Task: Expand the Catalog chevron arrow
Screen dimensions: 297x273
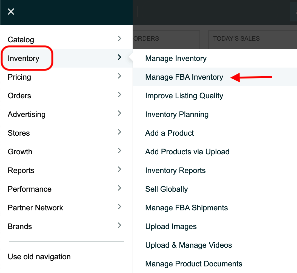Action: pos(119,38)
